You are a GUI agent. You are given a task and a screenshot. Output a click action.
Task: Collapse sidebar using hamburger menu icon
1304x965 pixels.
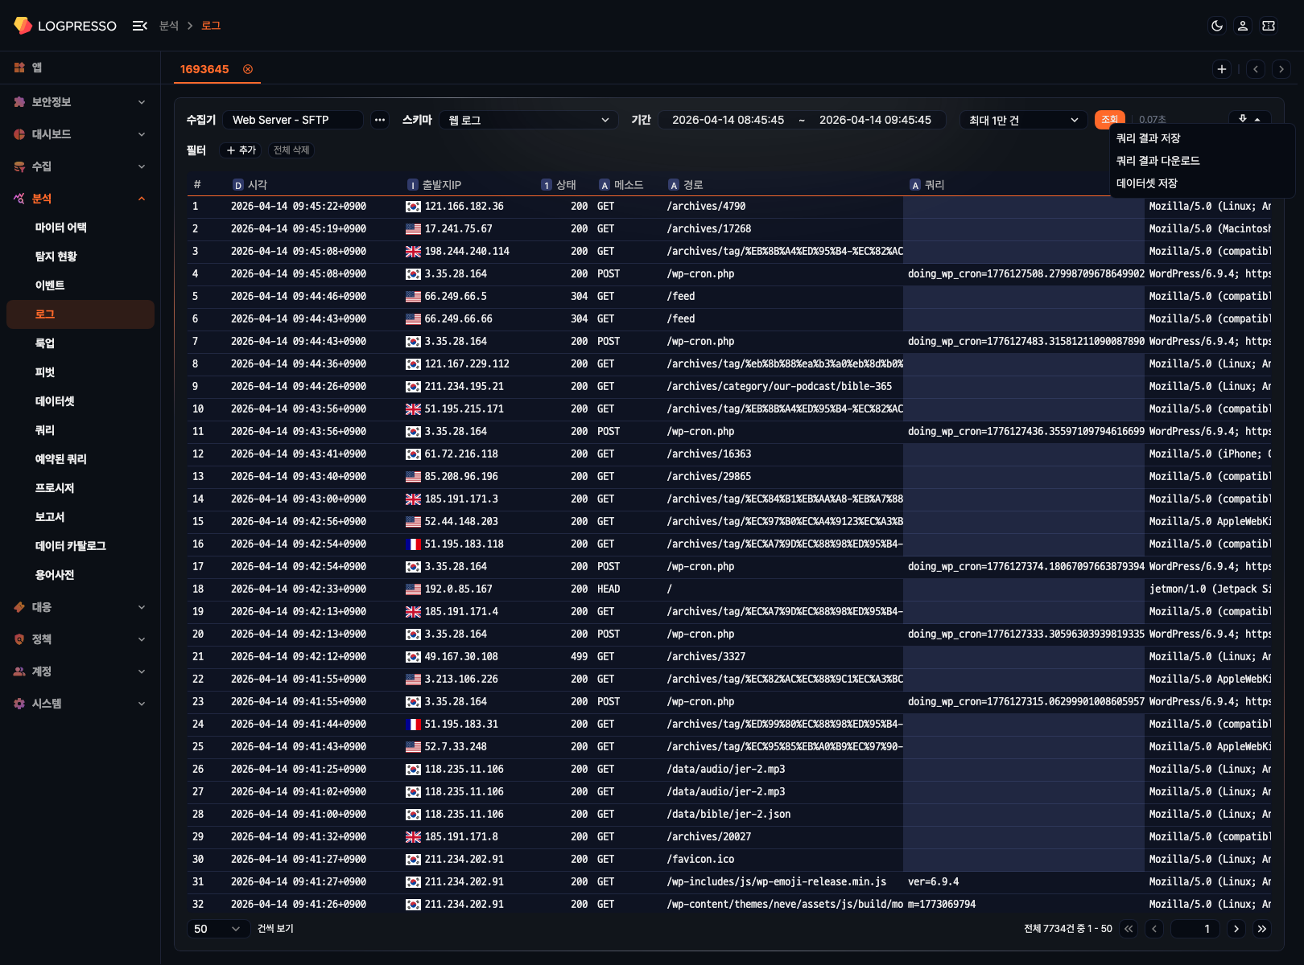click(x=139, y=26)
